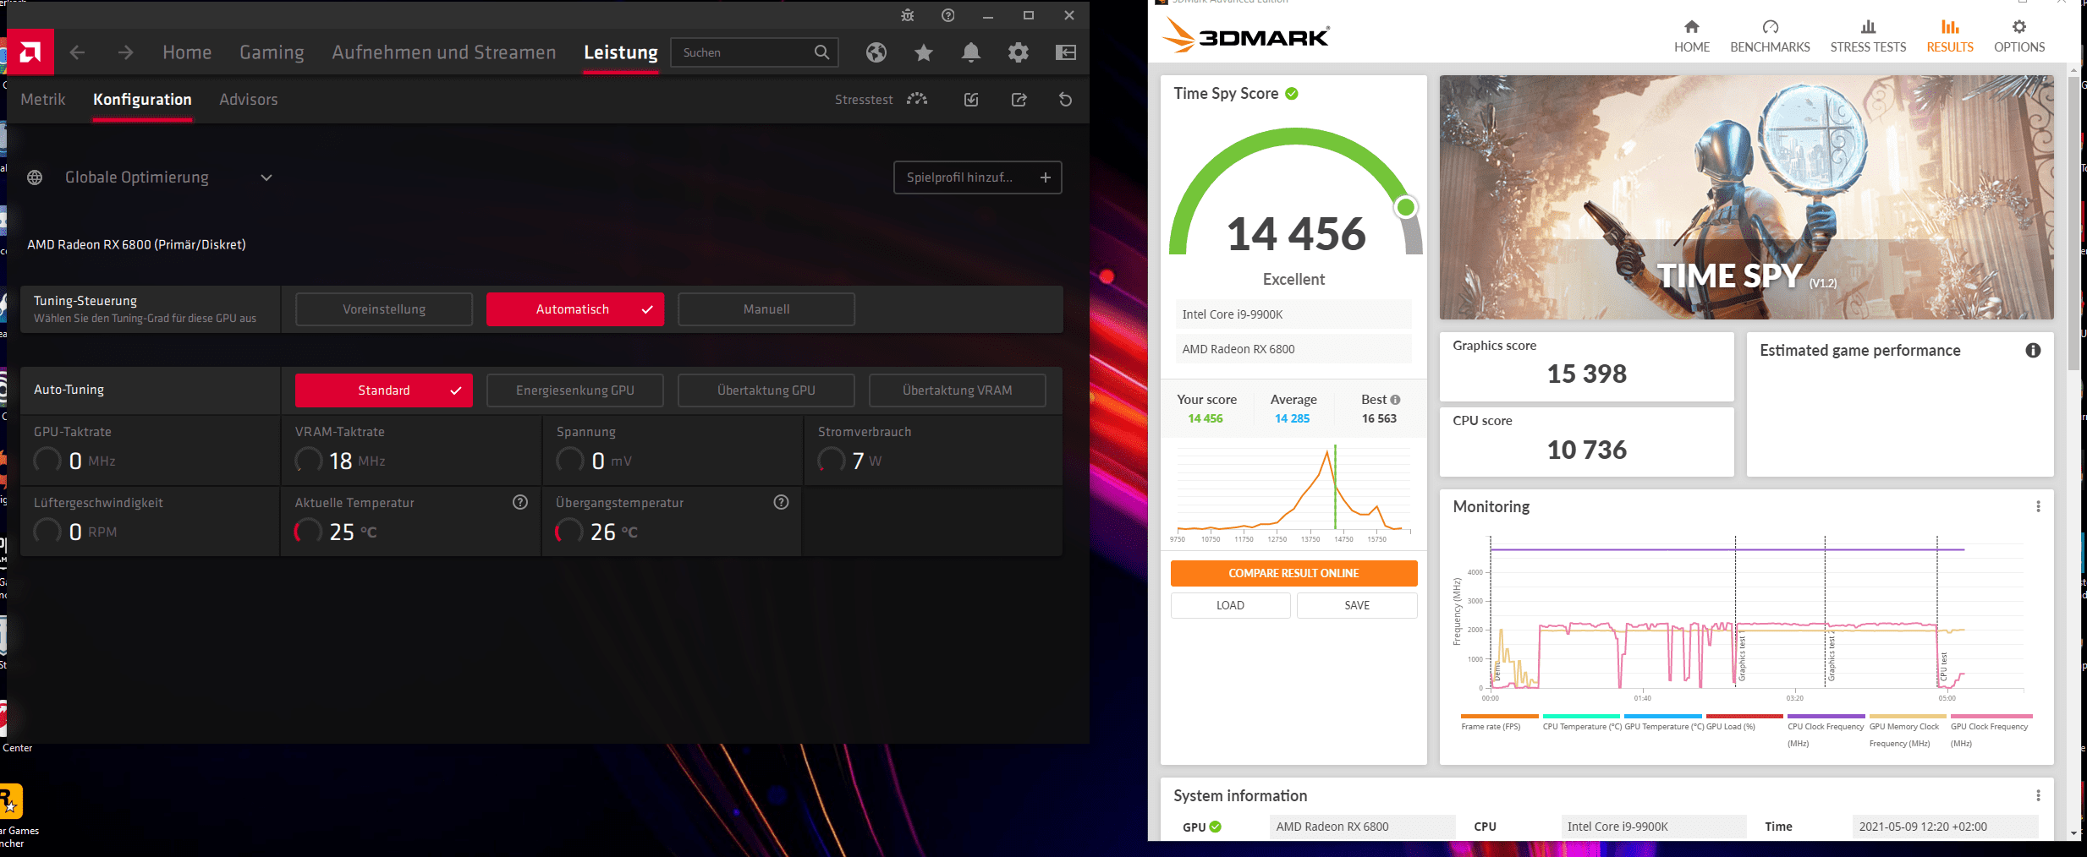Go forward with the right arrow icon
This screenshot has height=857, width=2087.
coord(125,52)
